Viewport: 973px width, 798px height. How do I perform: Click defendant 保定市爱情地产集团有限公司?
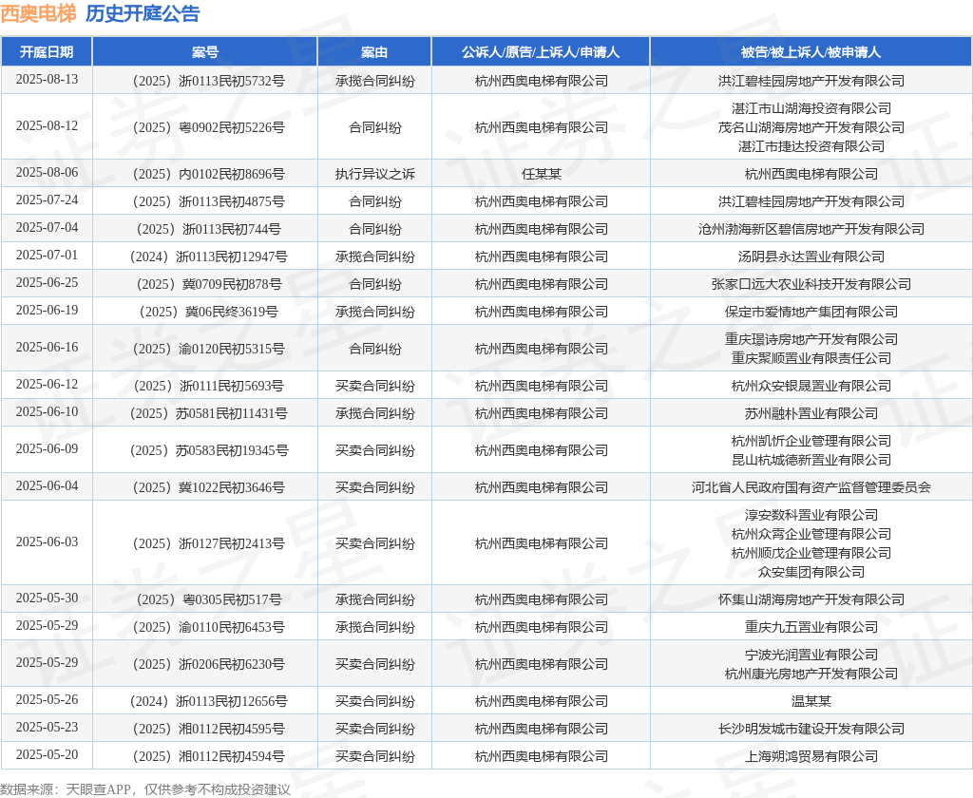click(811, 312)
